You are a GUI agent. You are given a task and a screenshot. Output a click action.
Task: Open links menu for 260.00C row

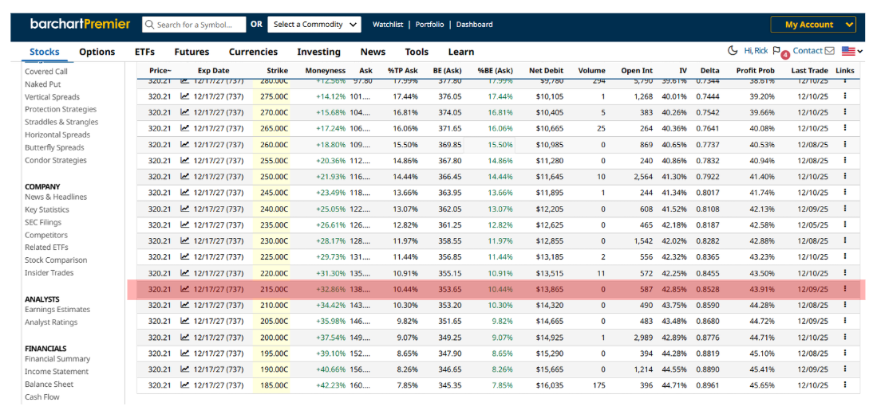[844, 144]
